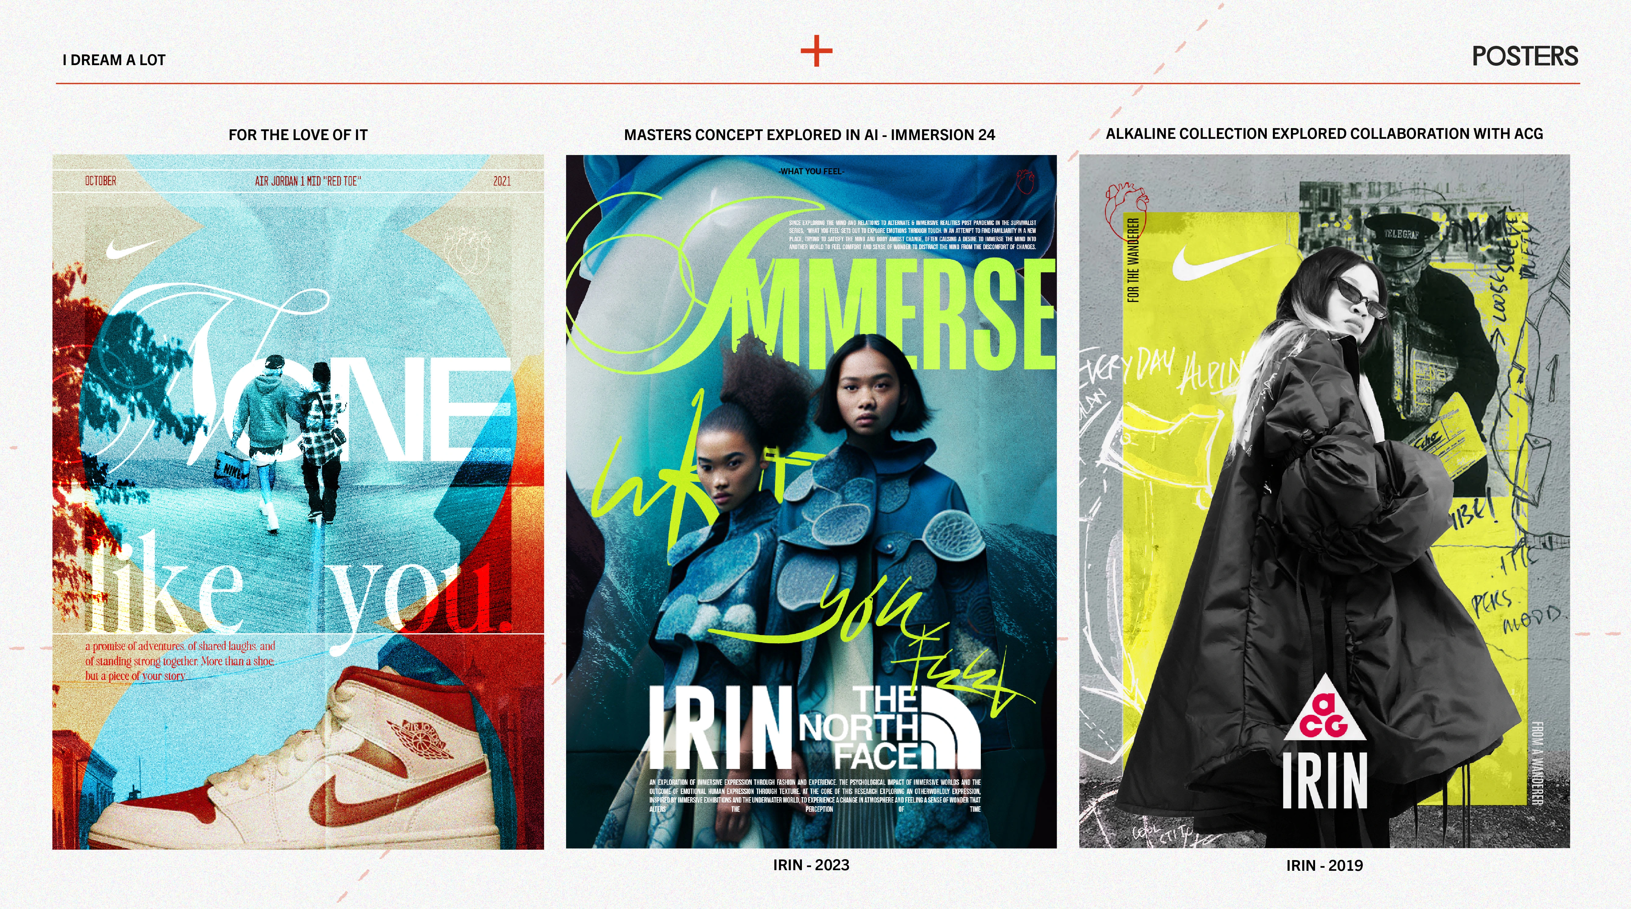1631x909 pixels.
Task: Click the '2021' text on Jordan poster
Action: pos(502,181)
